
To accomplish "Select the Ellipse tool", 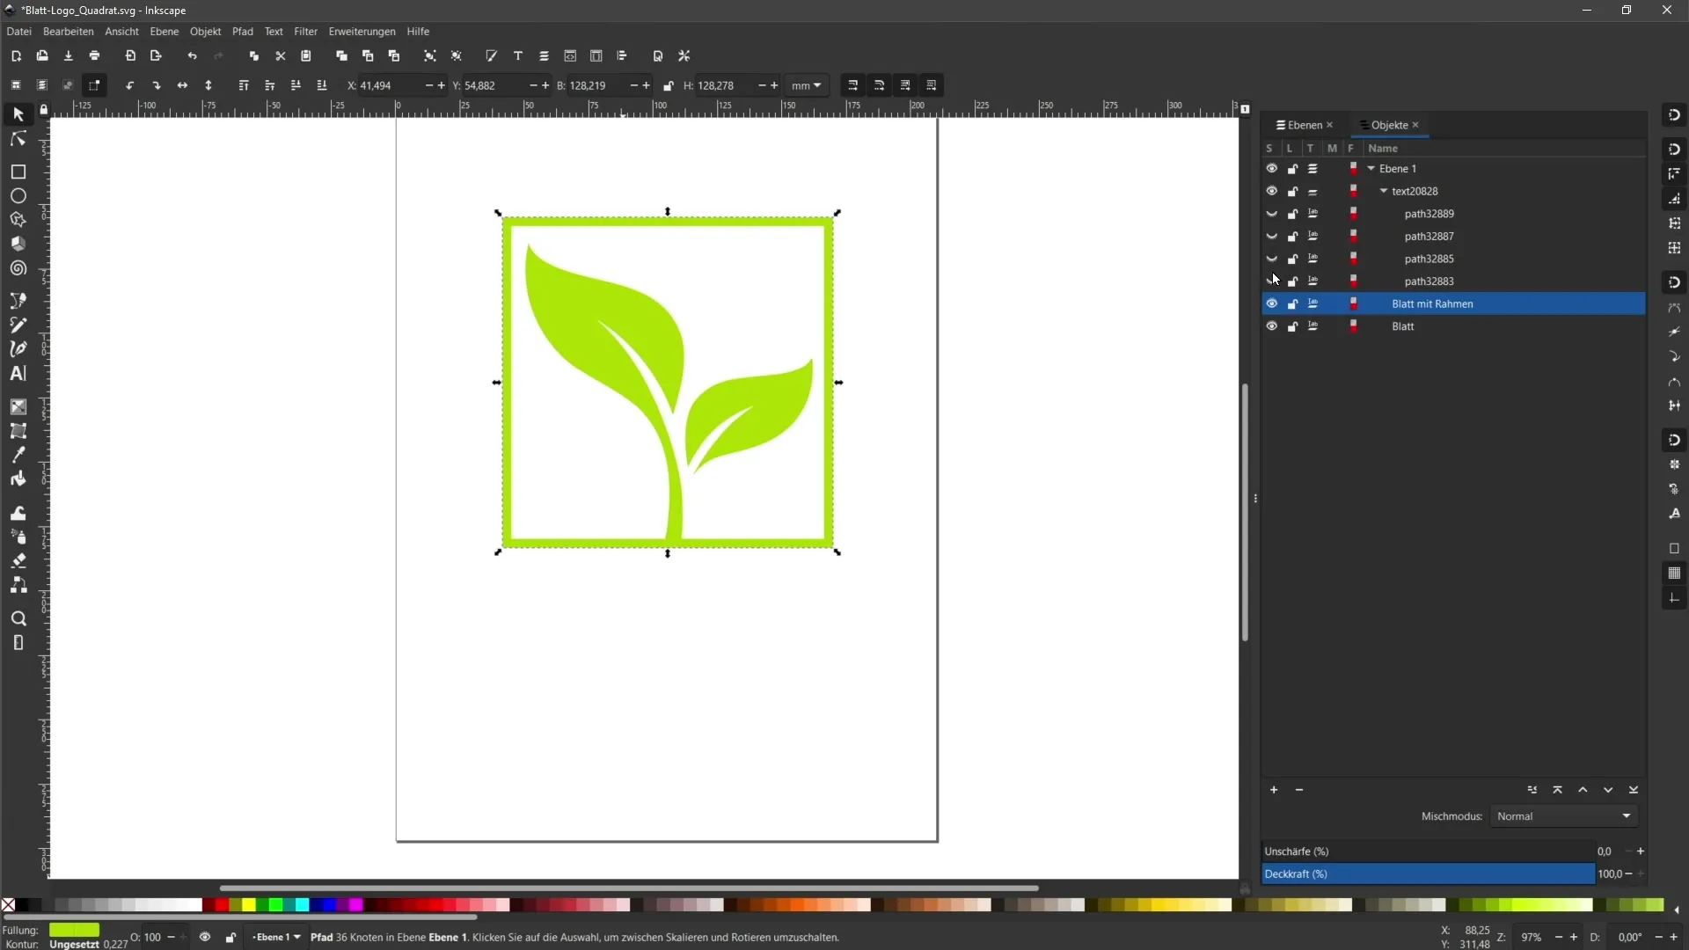I will click(18, 195).
